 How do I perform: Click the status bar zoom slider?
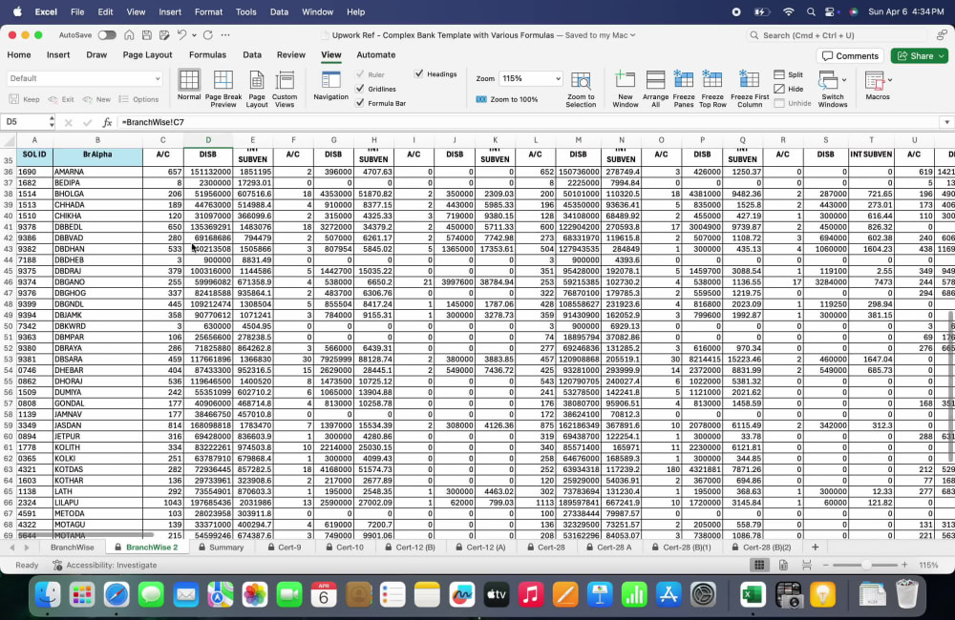865,566
